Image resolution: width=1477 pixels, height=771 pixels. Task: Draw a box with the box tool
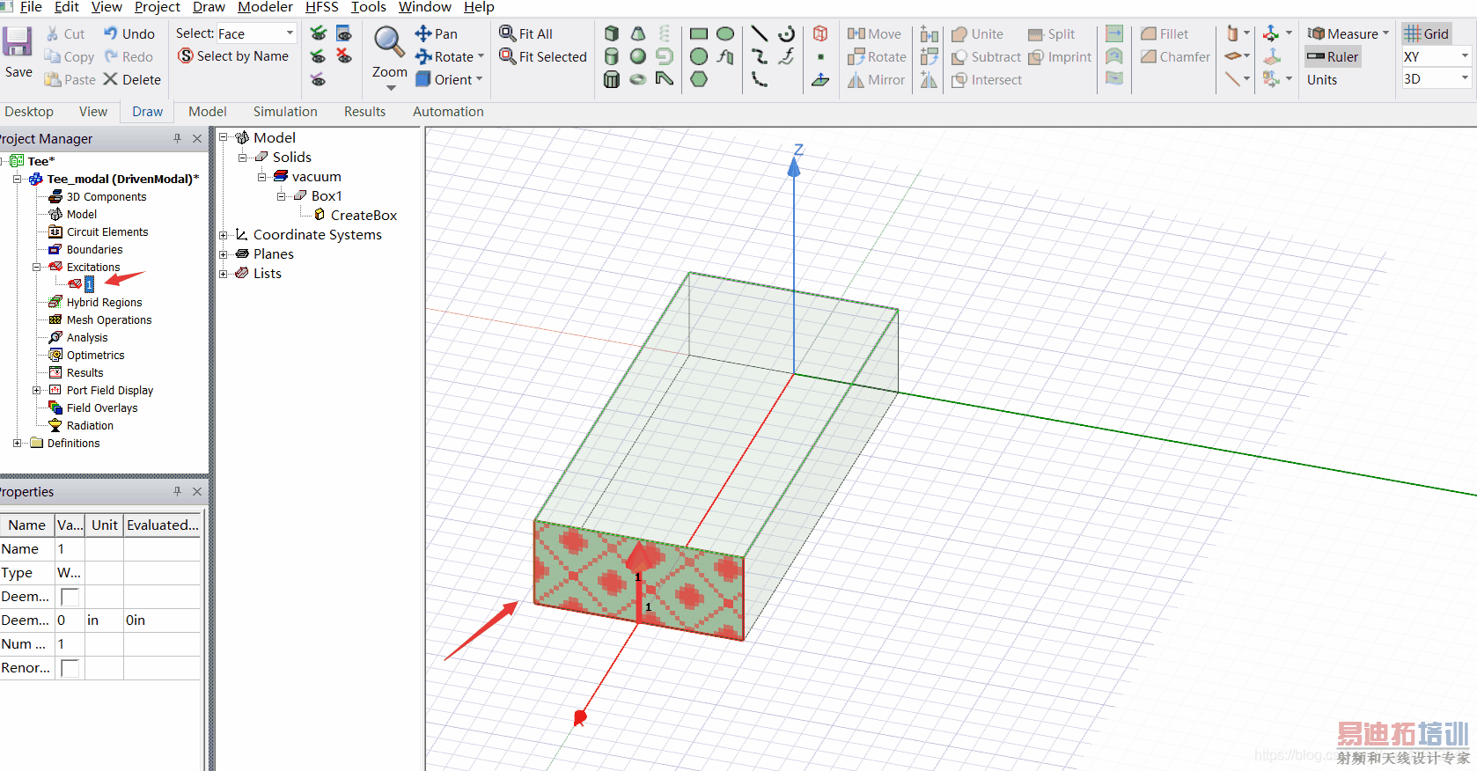click(x=612, y=33)
